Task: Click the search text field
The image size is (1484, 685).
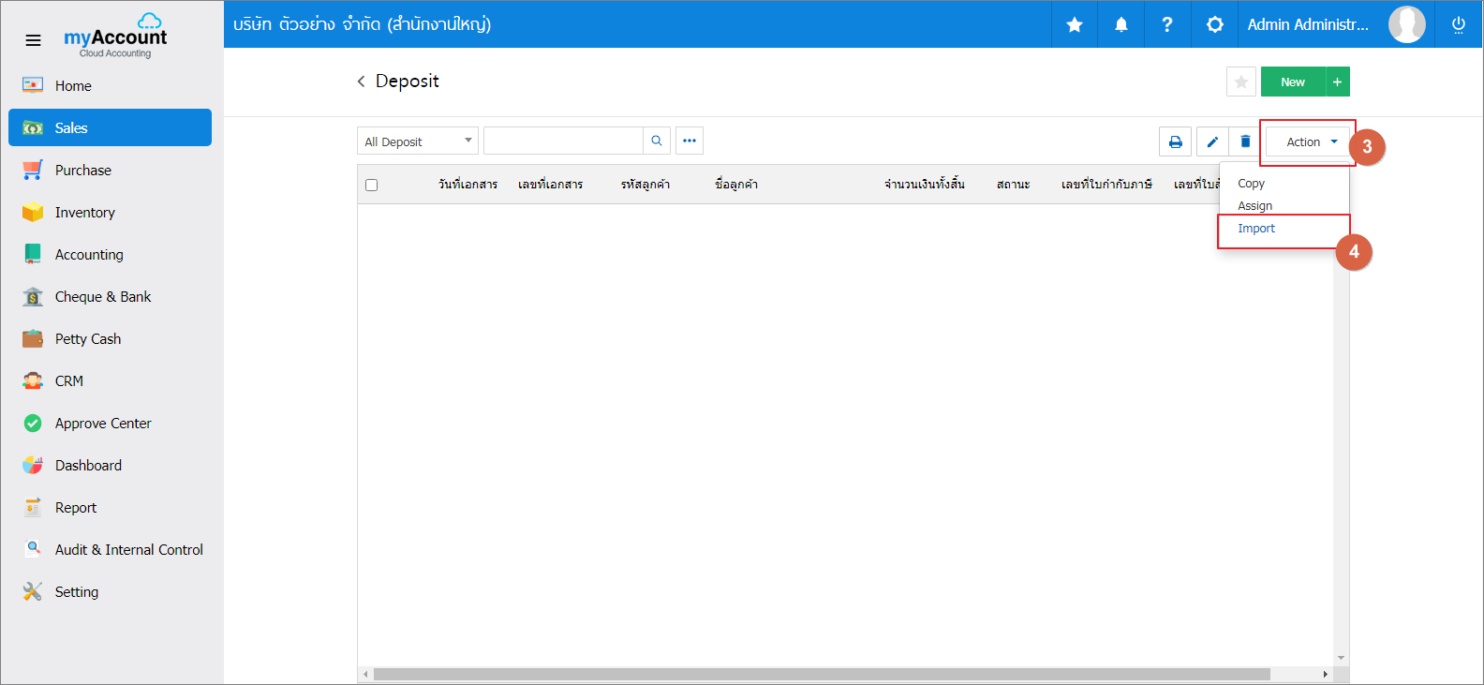Action: tap(563, 141)
